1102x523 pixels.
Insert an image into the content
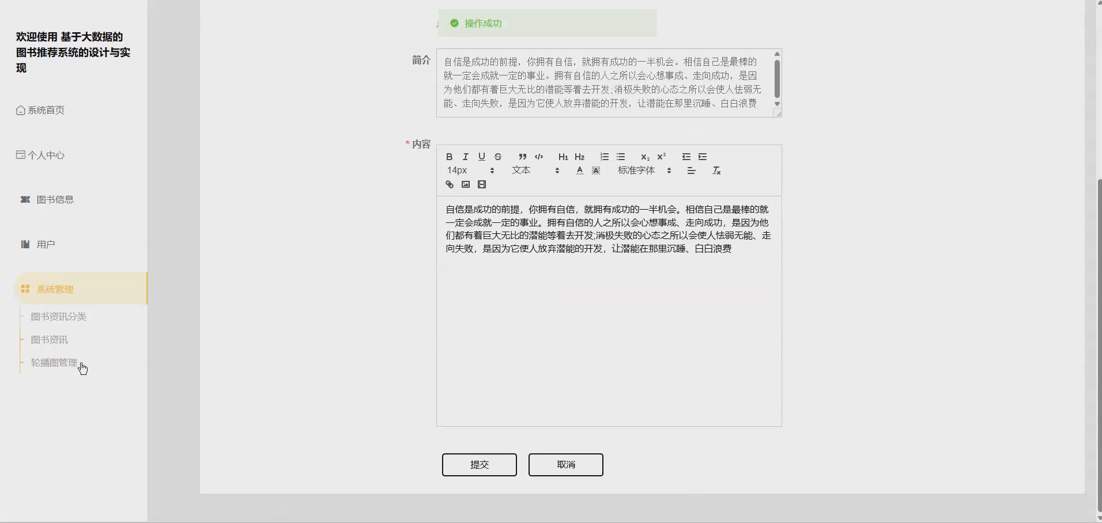click(465, 184)
